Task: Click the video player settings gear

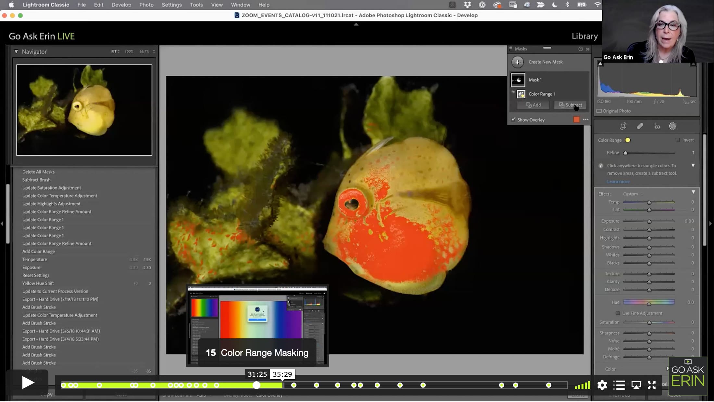Action: [602, 385]
